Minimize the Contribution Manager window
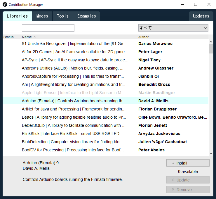Viewport: 216px width, 199px height. [x=182, y=4]
